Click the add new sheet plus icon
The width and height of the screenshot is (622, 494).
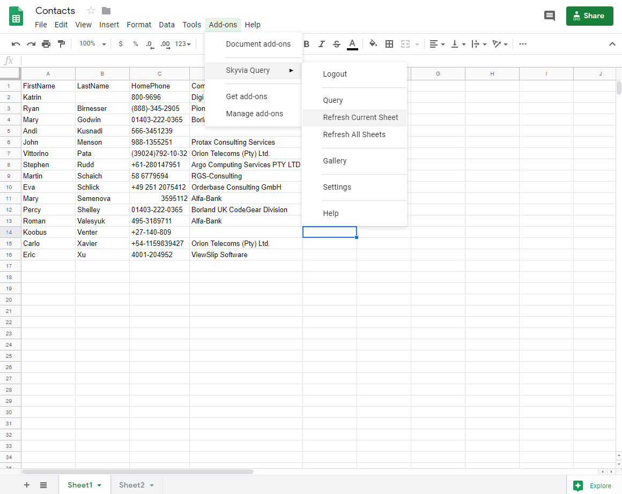[x=27, y=485]
